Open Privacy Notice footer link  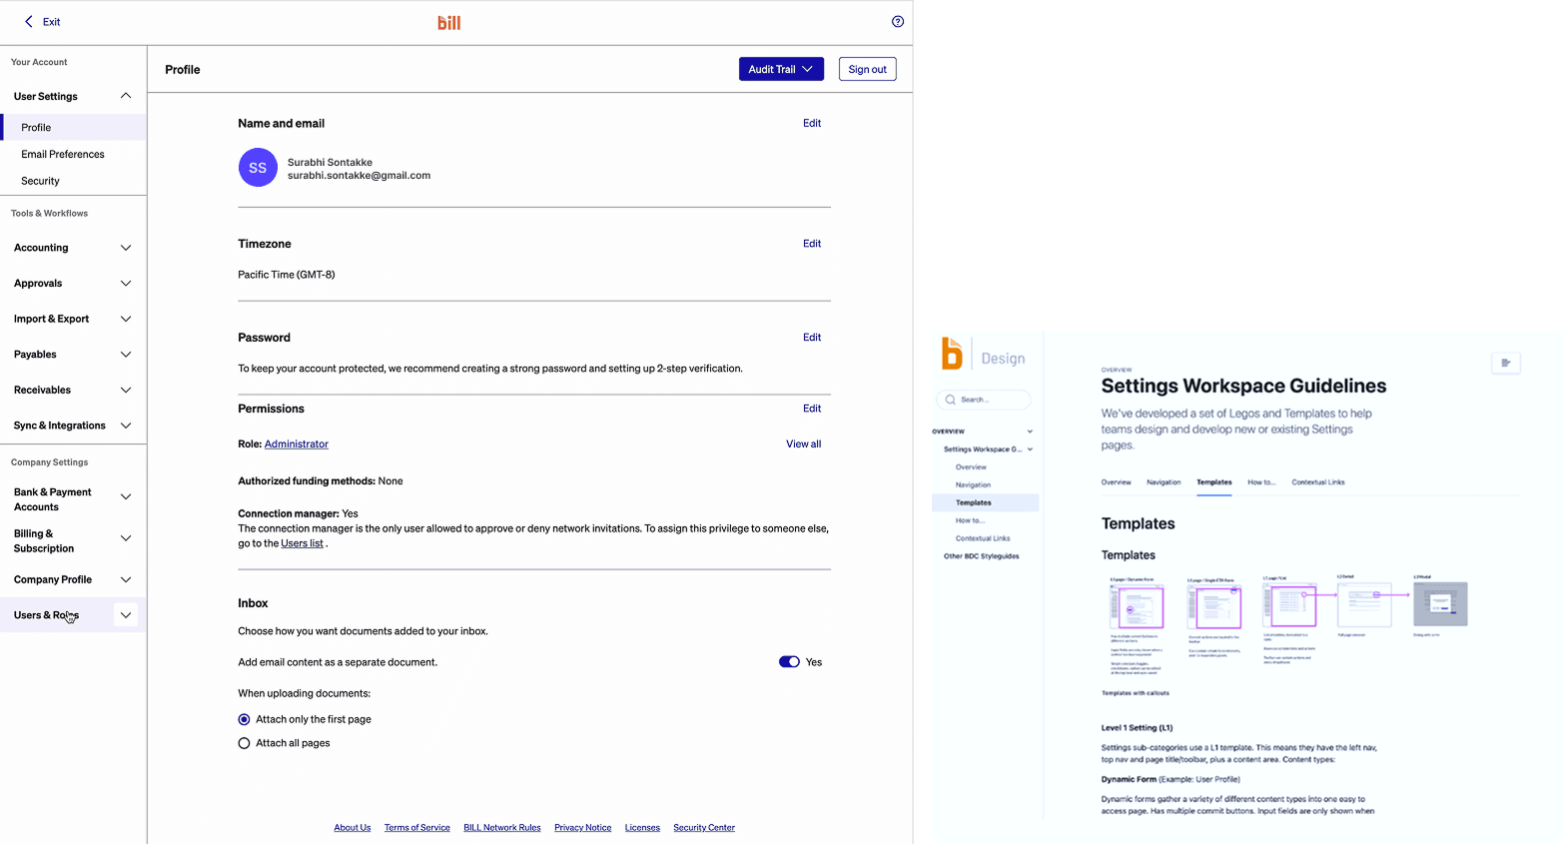[x=583, y=828]
